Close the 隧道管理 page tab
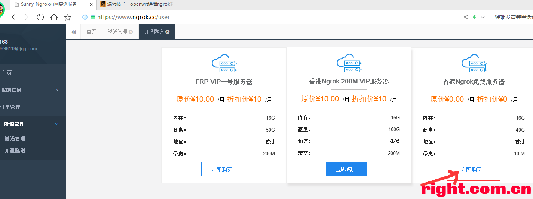The image size is (533, 199). (131, 32)
